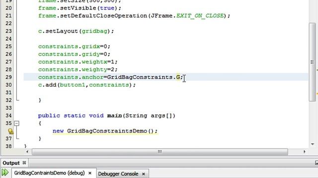Click line number 21 in the gutter
This screenshot has height=178, width=318.
(8, 16)
